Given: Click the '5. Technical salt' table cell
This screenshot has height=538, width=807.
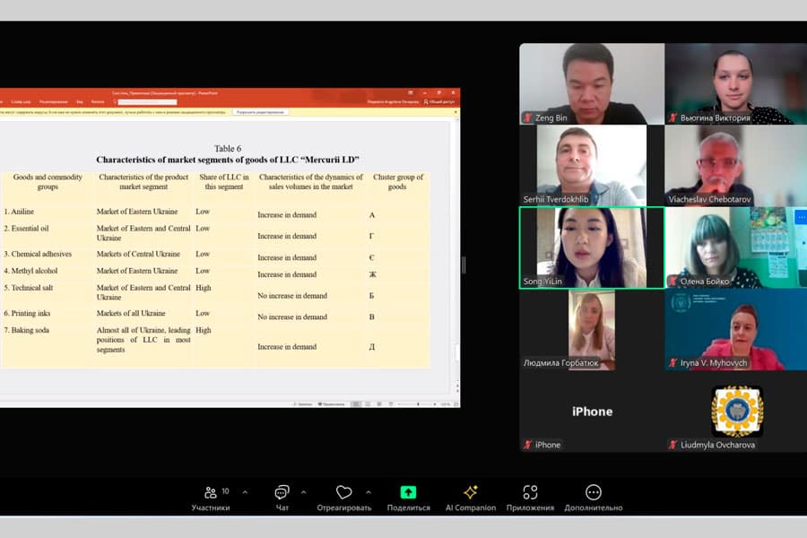Looking at the screenshot, I should click(29, 288).
